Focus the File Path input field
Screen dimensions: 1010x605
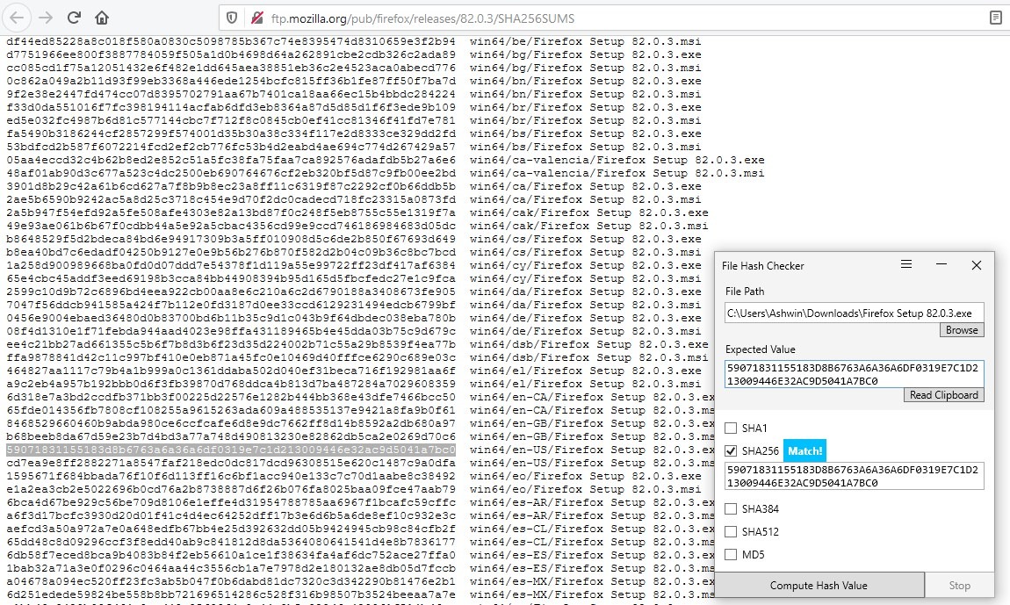coord(855,313)
